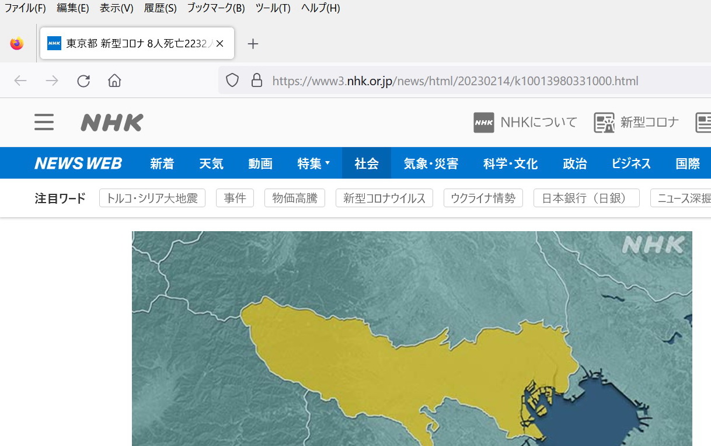Open the NHK hamburger menu
Image resolution: width=711 pixels, height=446 pixels.
tap(44, 123)
